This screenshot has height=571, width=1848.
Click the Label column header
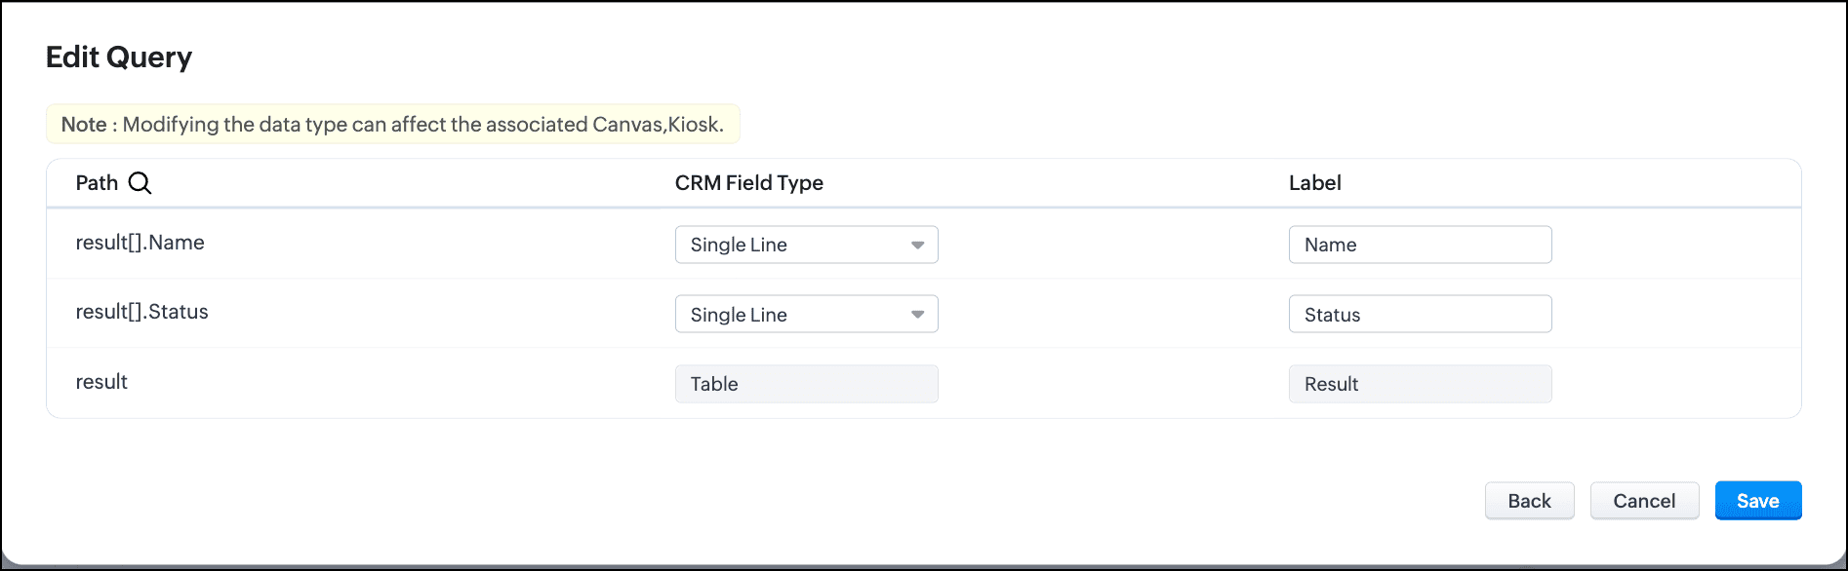point(1314,183)
